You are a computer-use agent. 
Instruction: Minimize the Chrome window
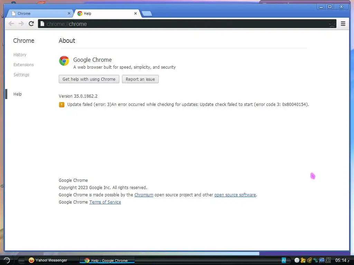click(321, 7)
